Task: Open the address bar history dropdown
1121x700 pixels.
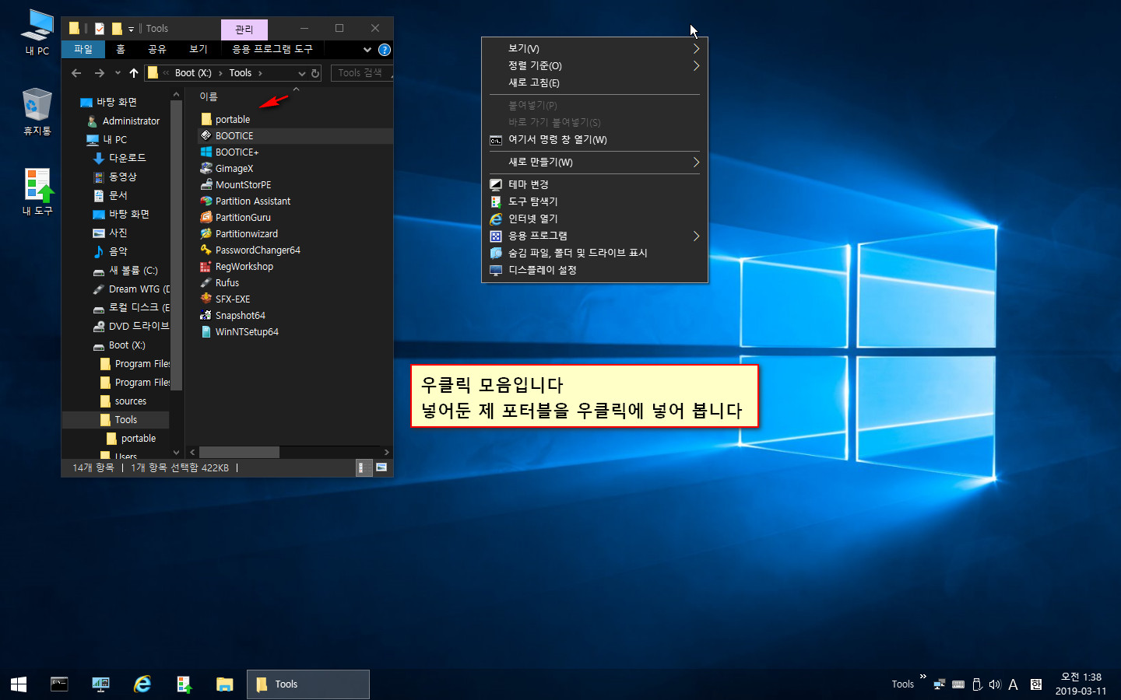Action: (x=302, y=73)
